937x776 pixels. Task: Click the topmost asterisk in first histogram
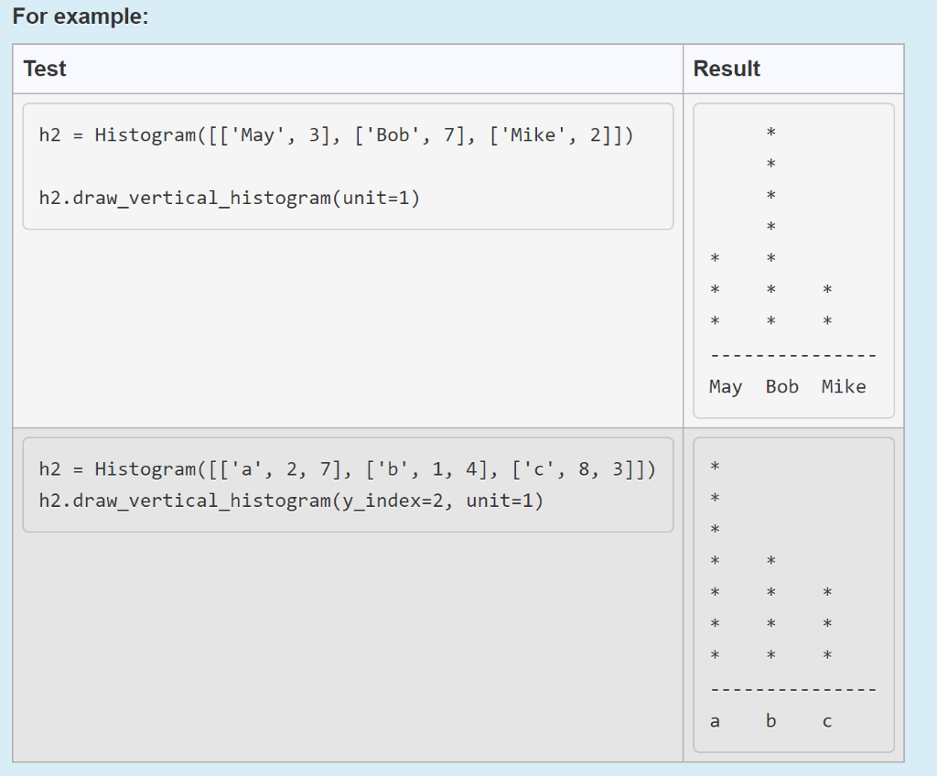click(770, 133)
